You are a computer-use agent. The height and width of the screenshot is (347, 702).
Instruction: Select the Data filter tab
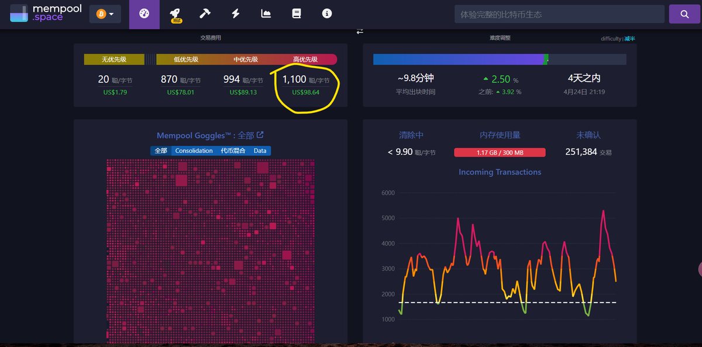(x=260, y=151)
